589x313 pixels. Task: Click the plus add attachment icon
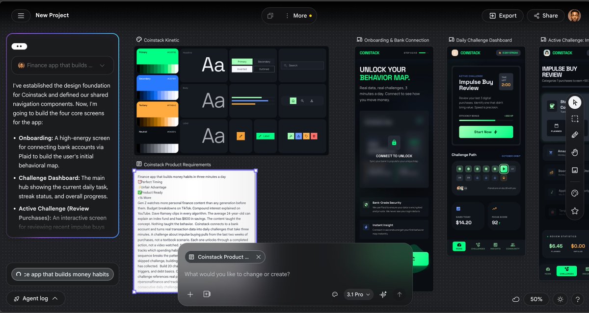[x=190, y=294]
